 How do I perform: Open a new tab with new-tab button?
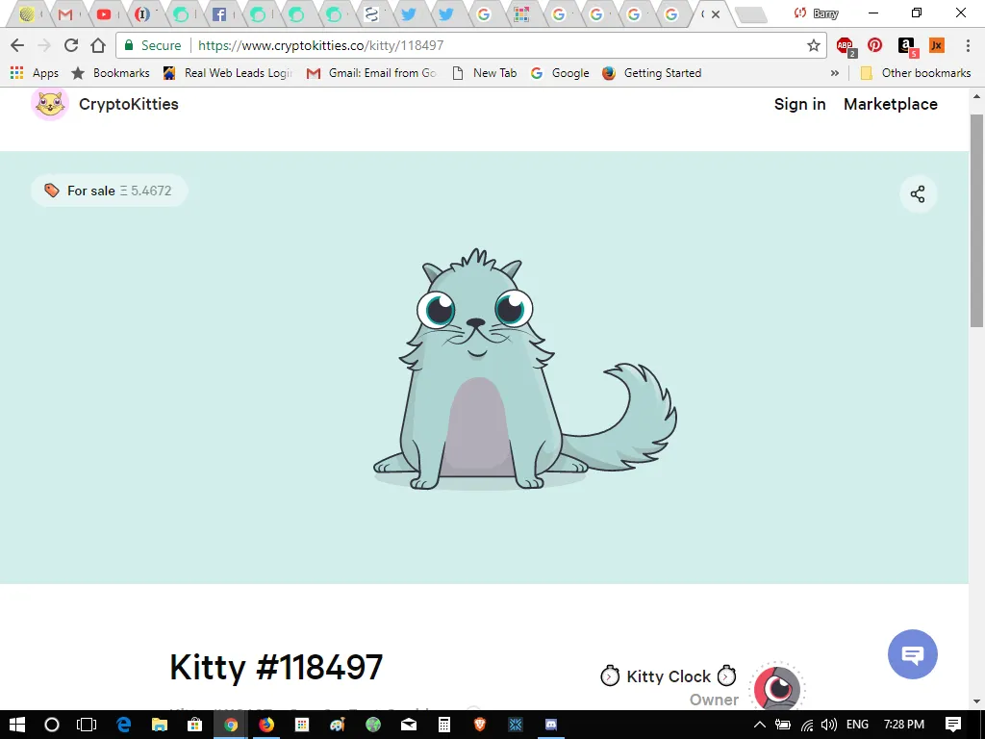(750, 14)
